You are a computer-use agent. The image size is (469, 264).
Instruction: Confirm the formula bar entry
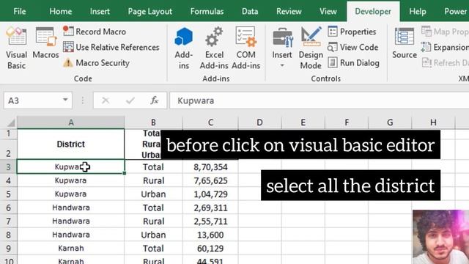pyautogui.click(x=130, y=100)
